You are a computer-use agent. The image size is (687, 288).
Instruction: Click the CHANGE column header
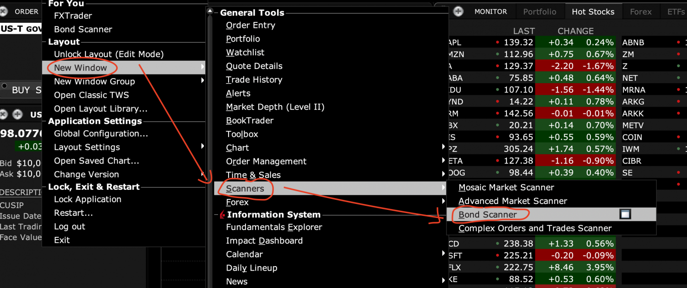(x=575, y=31)
